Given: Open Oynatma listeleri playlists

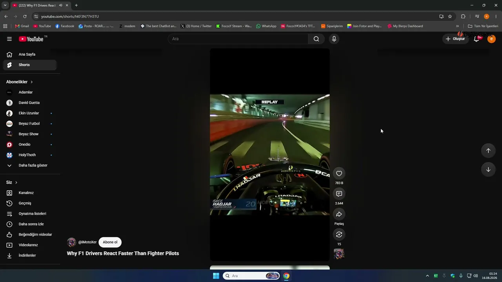Looking at the screenshot, I should tap(30, 214).
